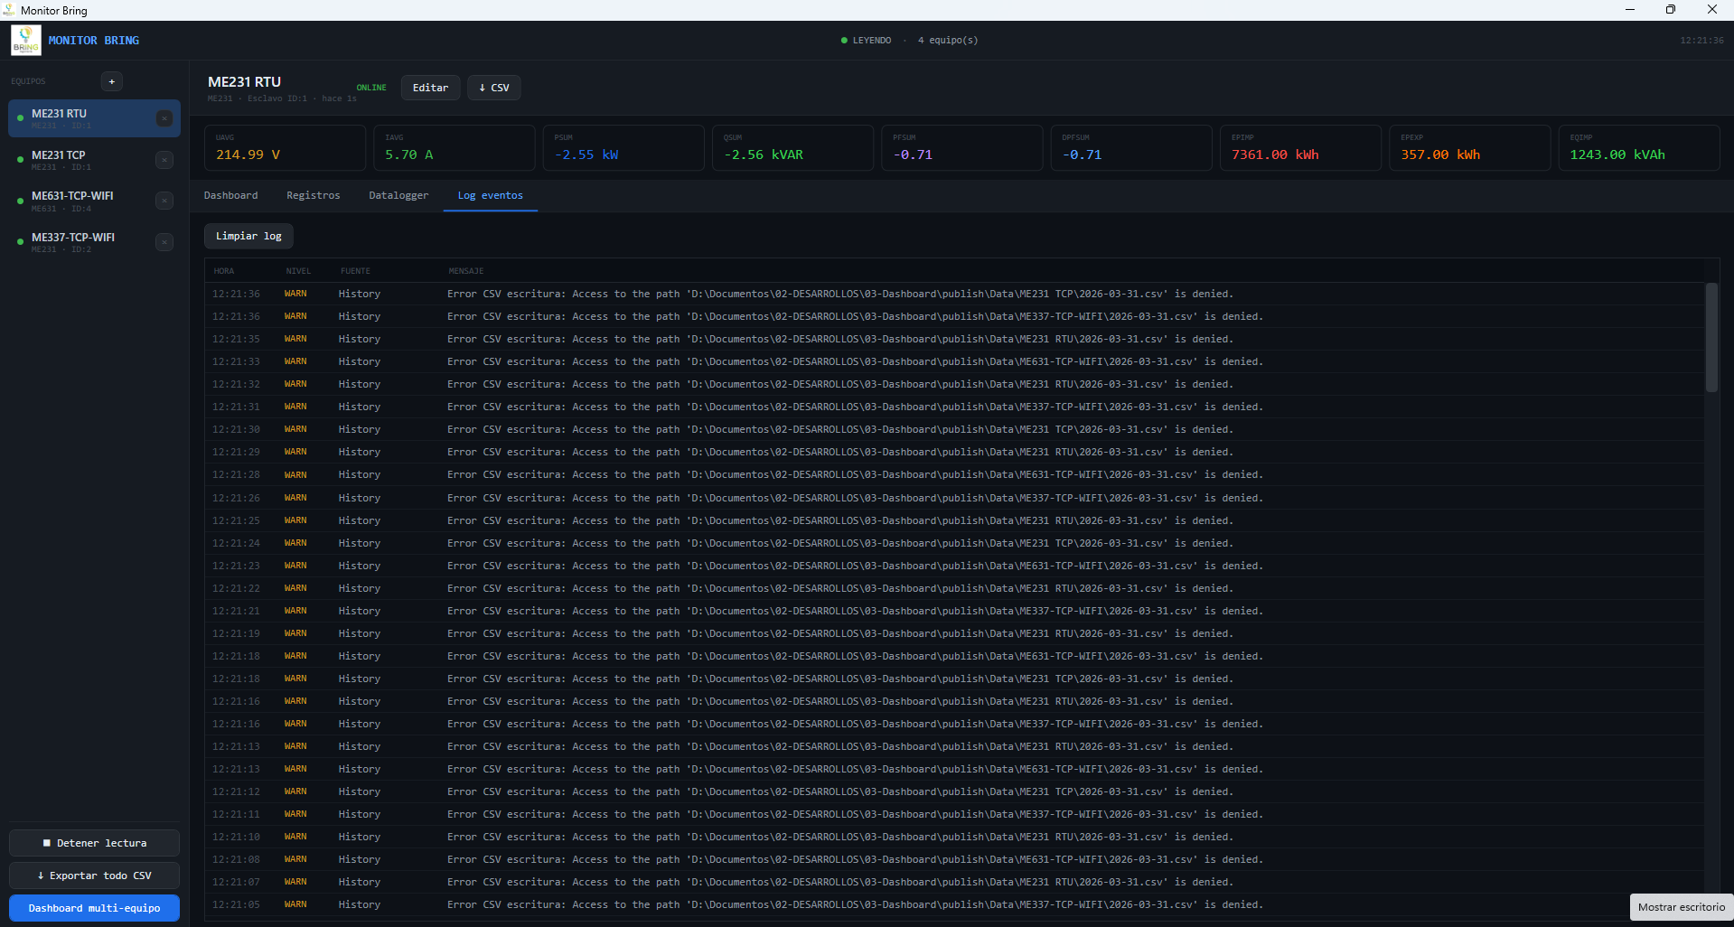Image resolution: width=1734 pixels, height=927 pixels.
Task: Remove ME337-TCP-WIFI using its X icon
Action: [164, 242]
